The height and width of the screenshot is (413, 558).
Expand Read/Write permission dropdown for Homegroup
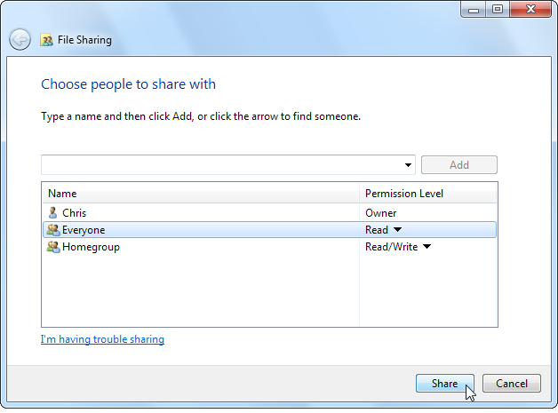426,247
